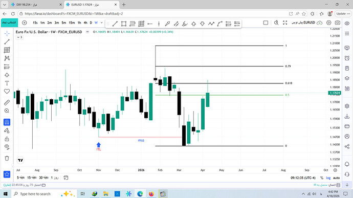Select the Text tool
The width and height of the screenshot is (353, 198).
point(7,83)
